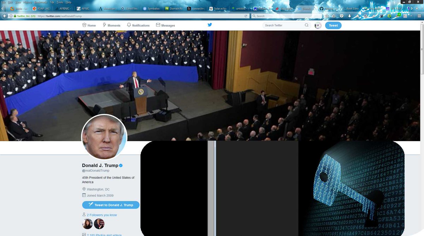Open Twitter Notifications

click(x=138, y=25)
